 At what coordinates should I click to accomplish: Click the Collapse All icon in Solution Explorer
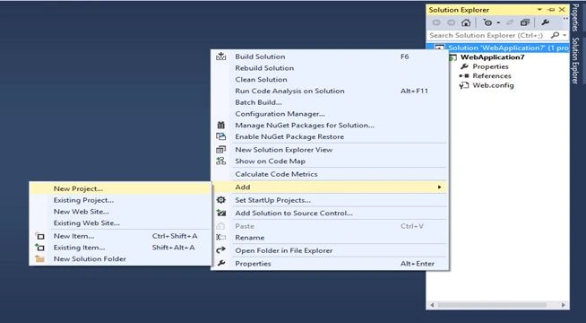coord(525,22)
